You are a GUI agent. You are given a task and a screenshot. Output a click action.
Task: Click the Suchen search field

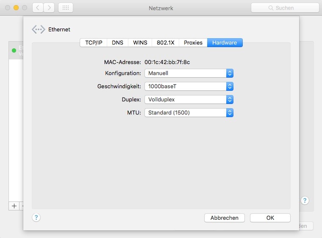pyautogui.click(x=285, y=8)
